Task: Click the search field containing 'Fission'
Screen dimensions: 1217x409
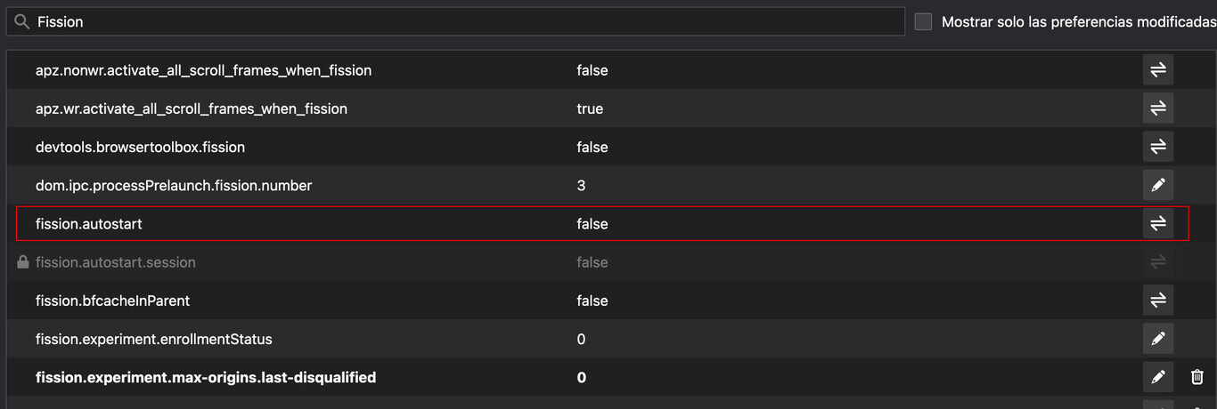Action: [x=463, y=22]
